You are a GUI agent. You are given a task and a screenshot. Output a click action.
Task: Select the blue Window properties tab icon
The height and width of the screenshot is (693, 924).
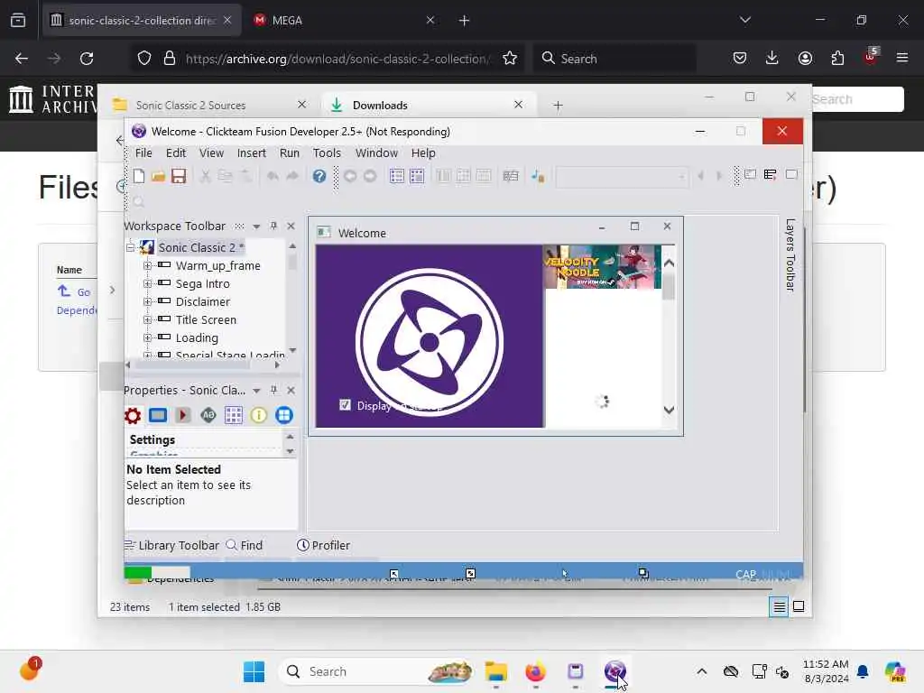(158, 415)
